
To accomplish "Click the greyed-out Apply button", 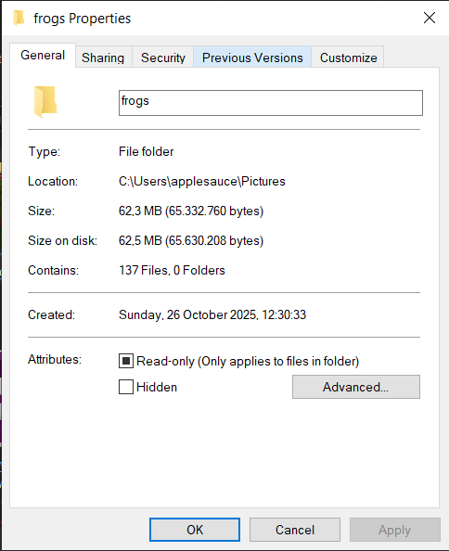I will tap(395, 530).
